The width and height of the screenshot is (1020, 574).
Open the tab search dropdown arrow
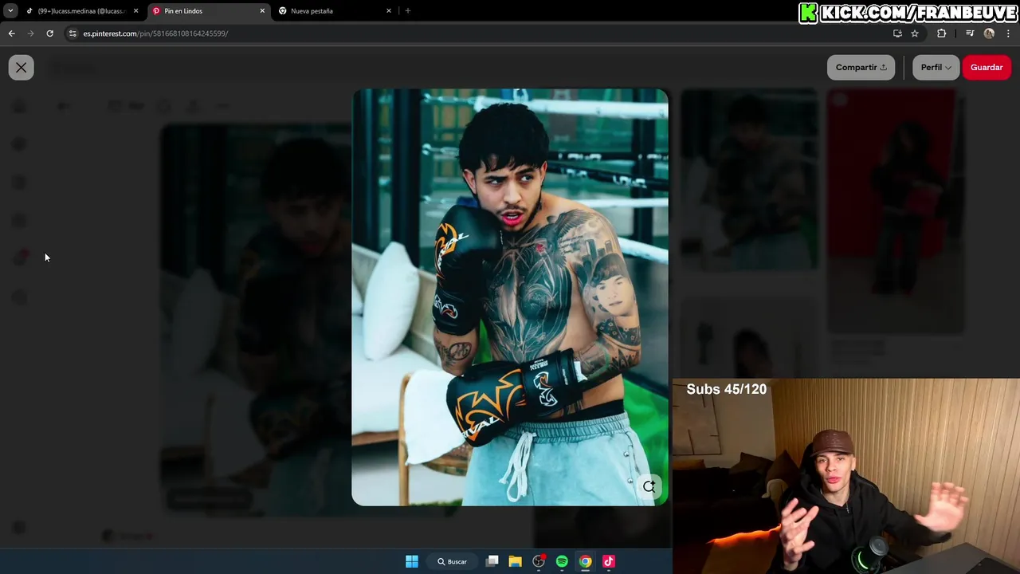(x=10, y=11)
